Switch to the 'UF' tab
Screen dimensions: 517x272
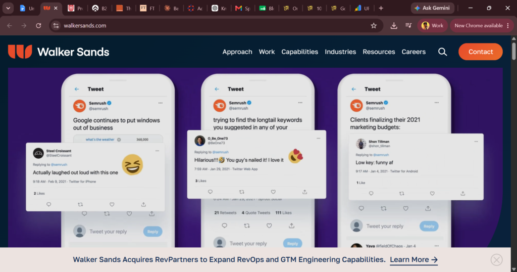tap(363, 8)
